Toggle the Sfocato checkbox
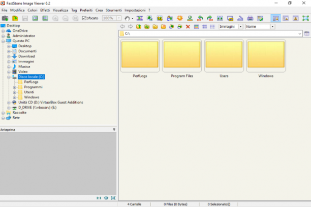The height and width of the screenshot is (207, 311). click(x=84, y=18)
